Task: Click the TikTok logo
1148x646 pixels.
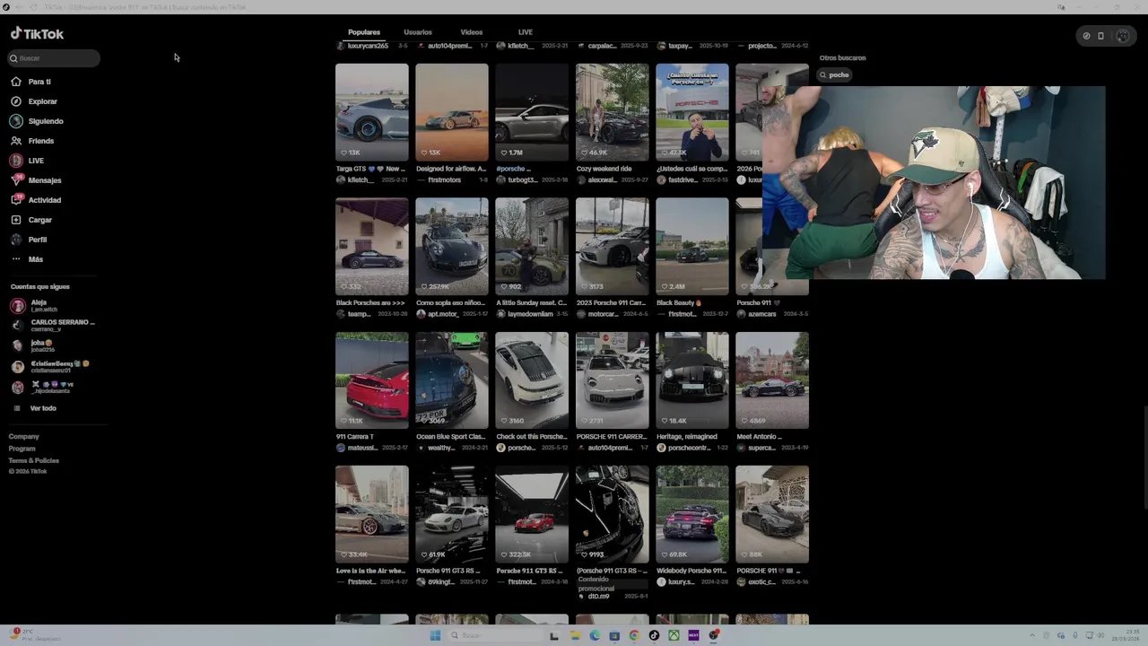Action: [x=37, y=34]
